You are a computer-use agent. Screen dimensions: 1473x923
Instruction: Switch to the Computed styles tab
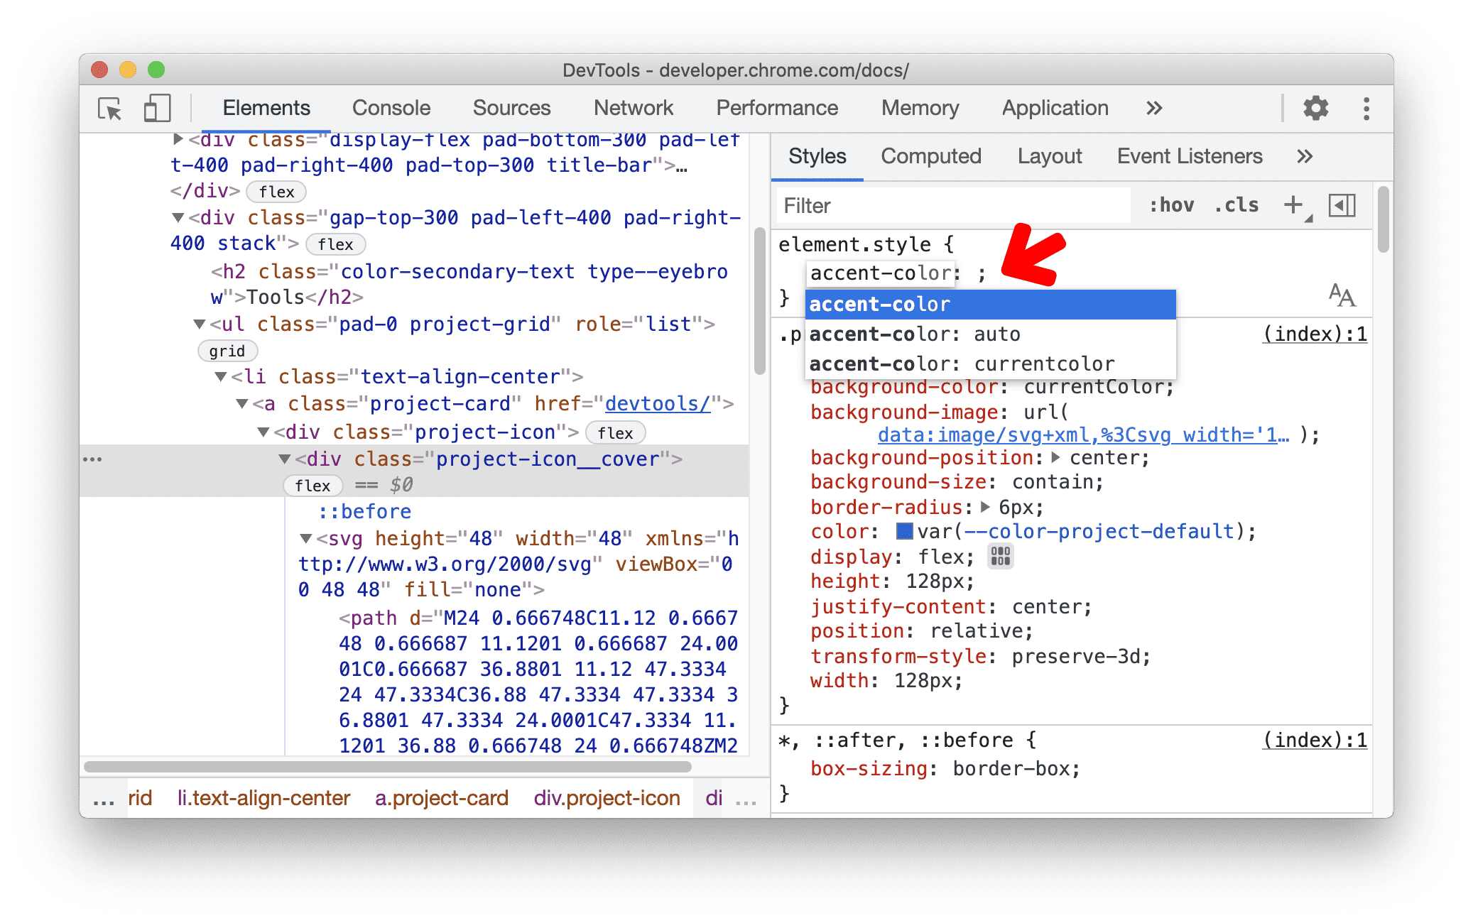tap(930, 156)
